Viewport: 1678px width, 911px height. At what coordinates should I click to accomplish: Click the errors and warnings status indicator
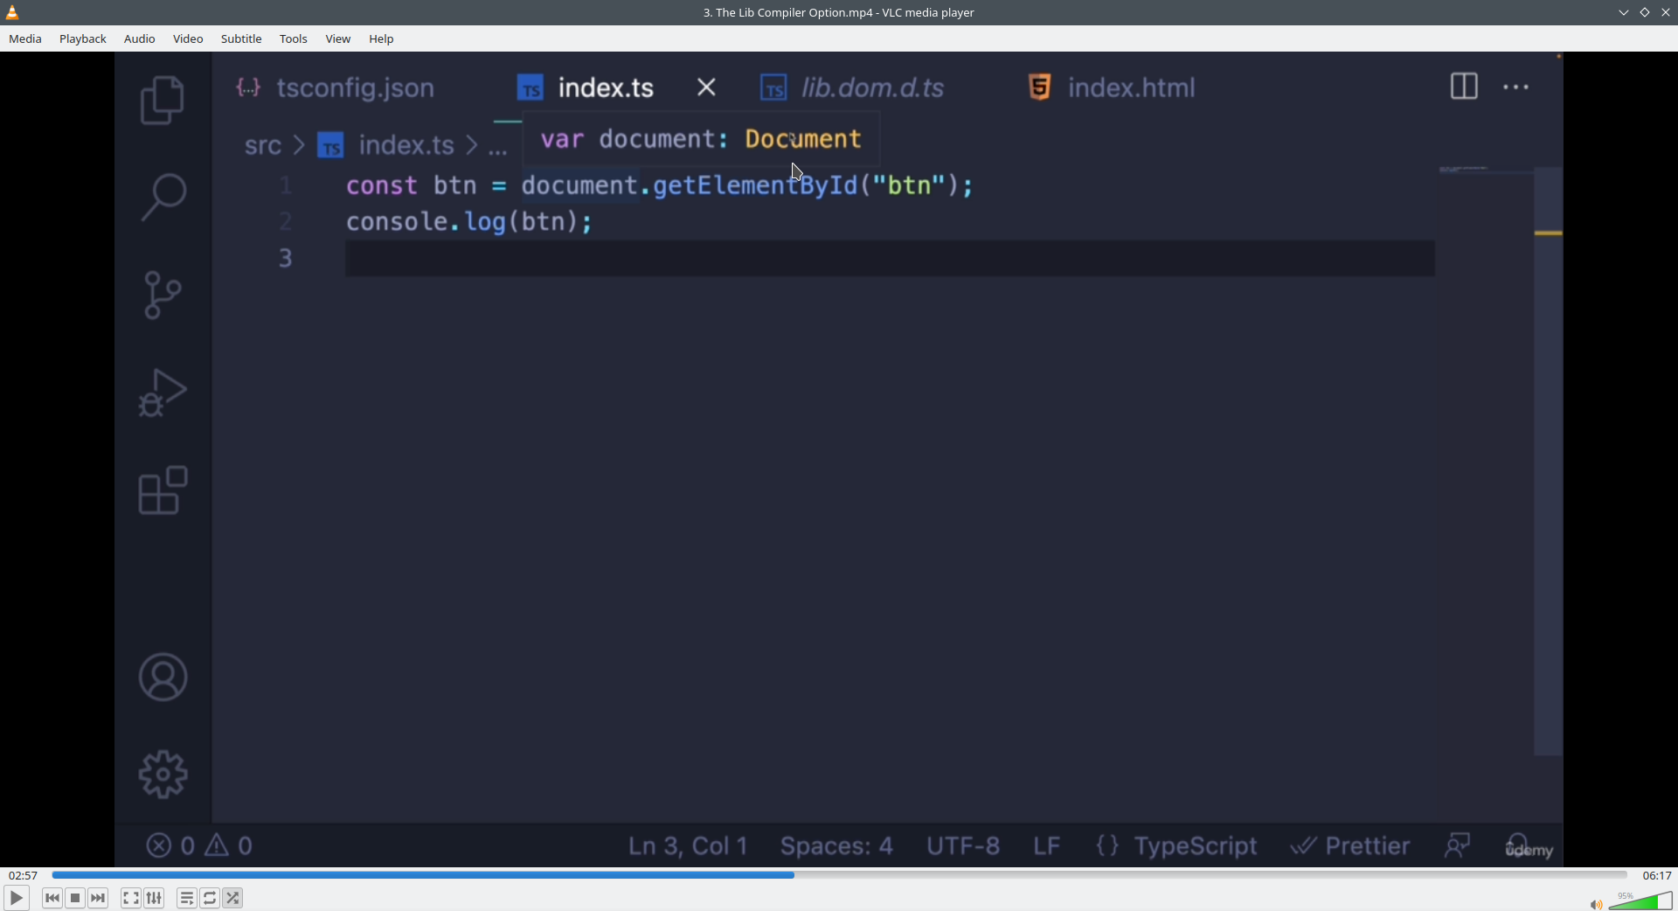(200, 845)
